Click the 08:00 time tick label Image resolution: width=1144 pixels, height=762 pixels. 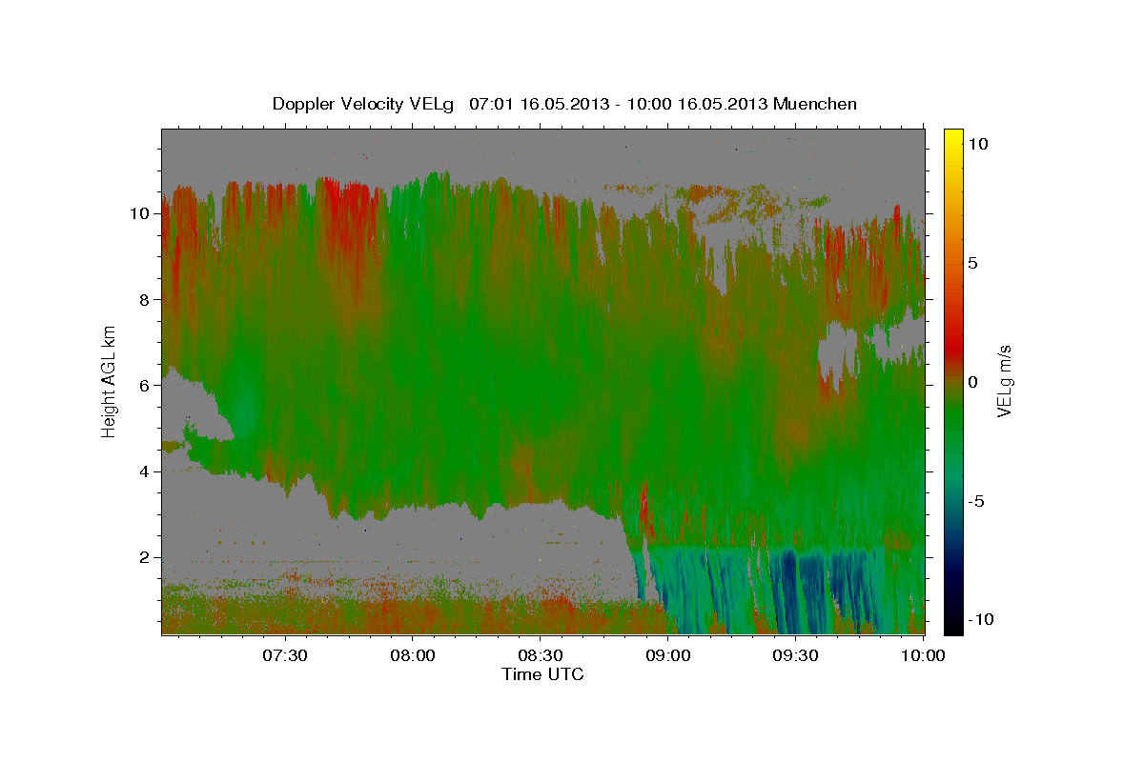pos(413,655)
